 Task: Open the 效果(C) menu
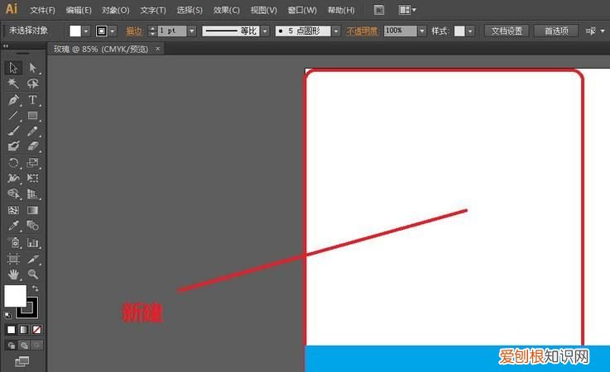226,11
